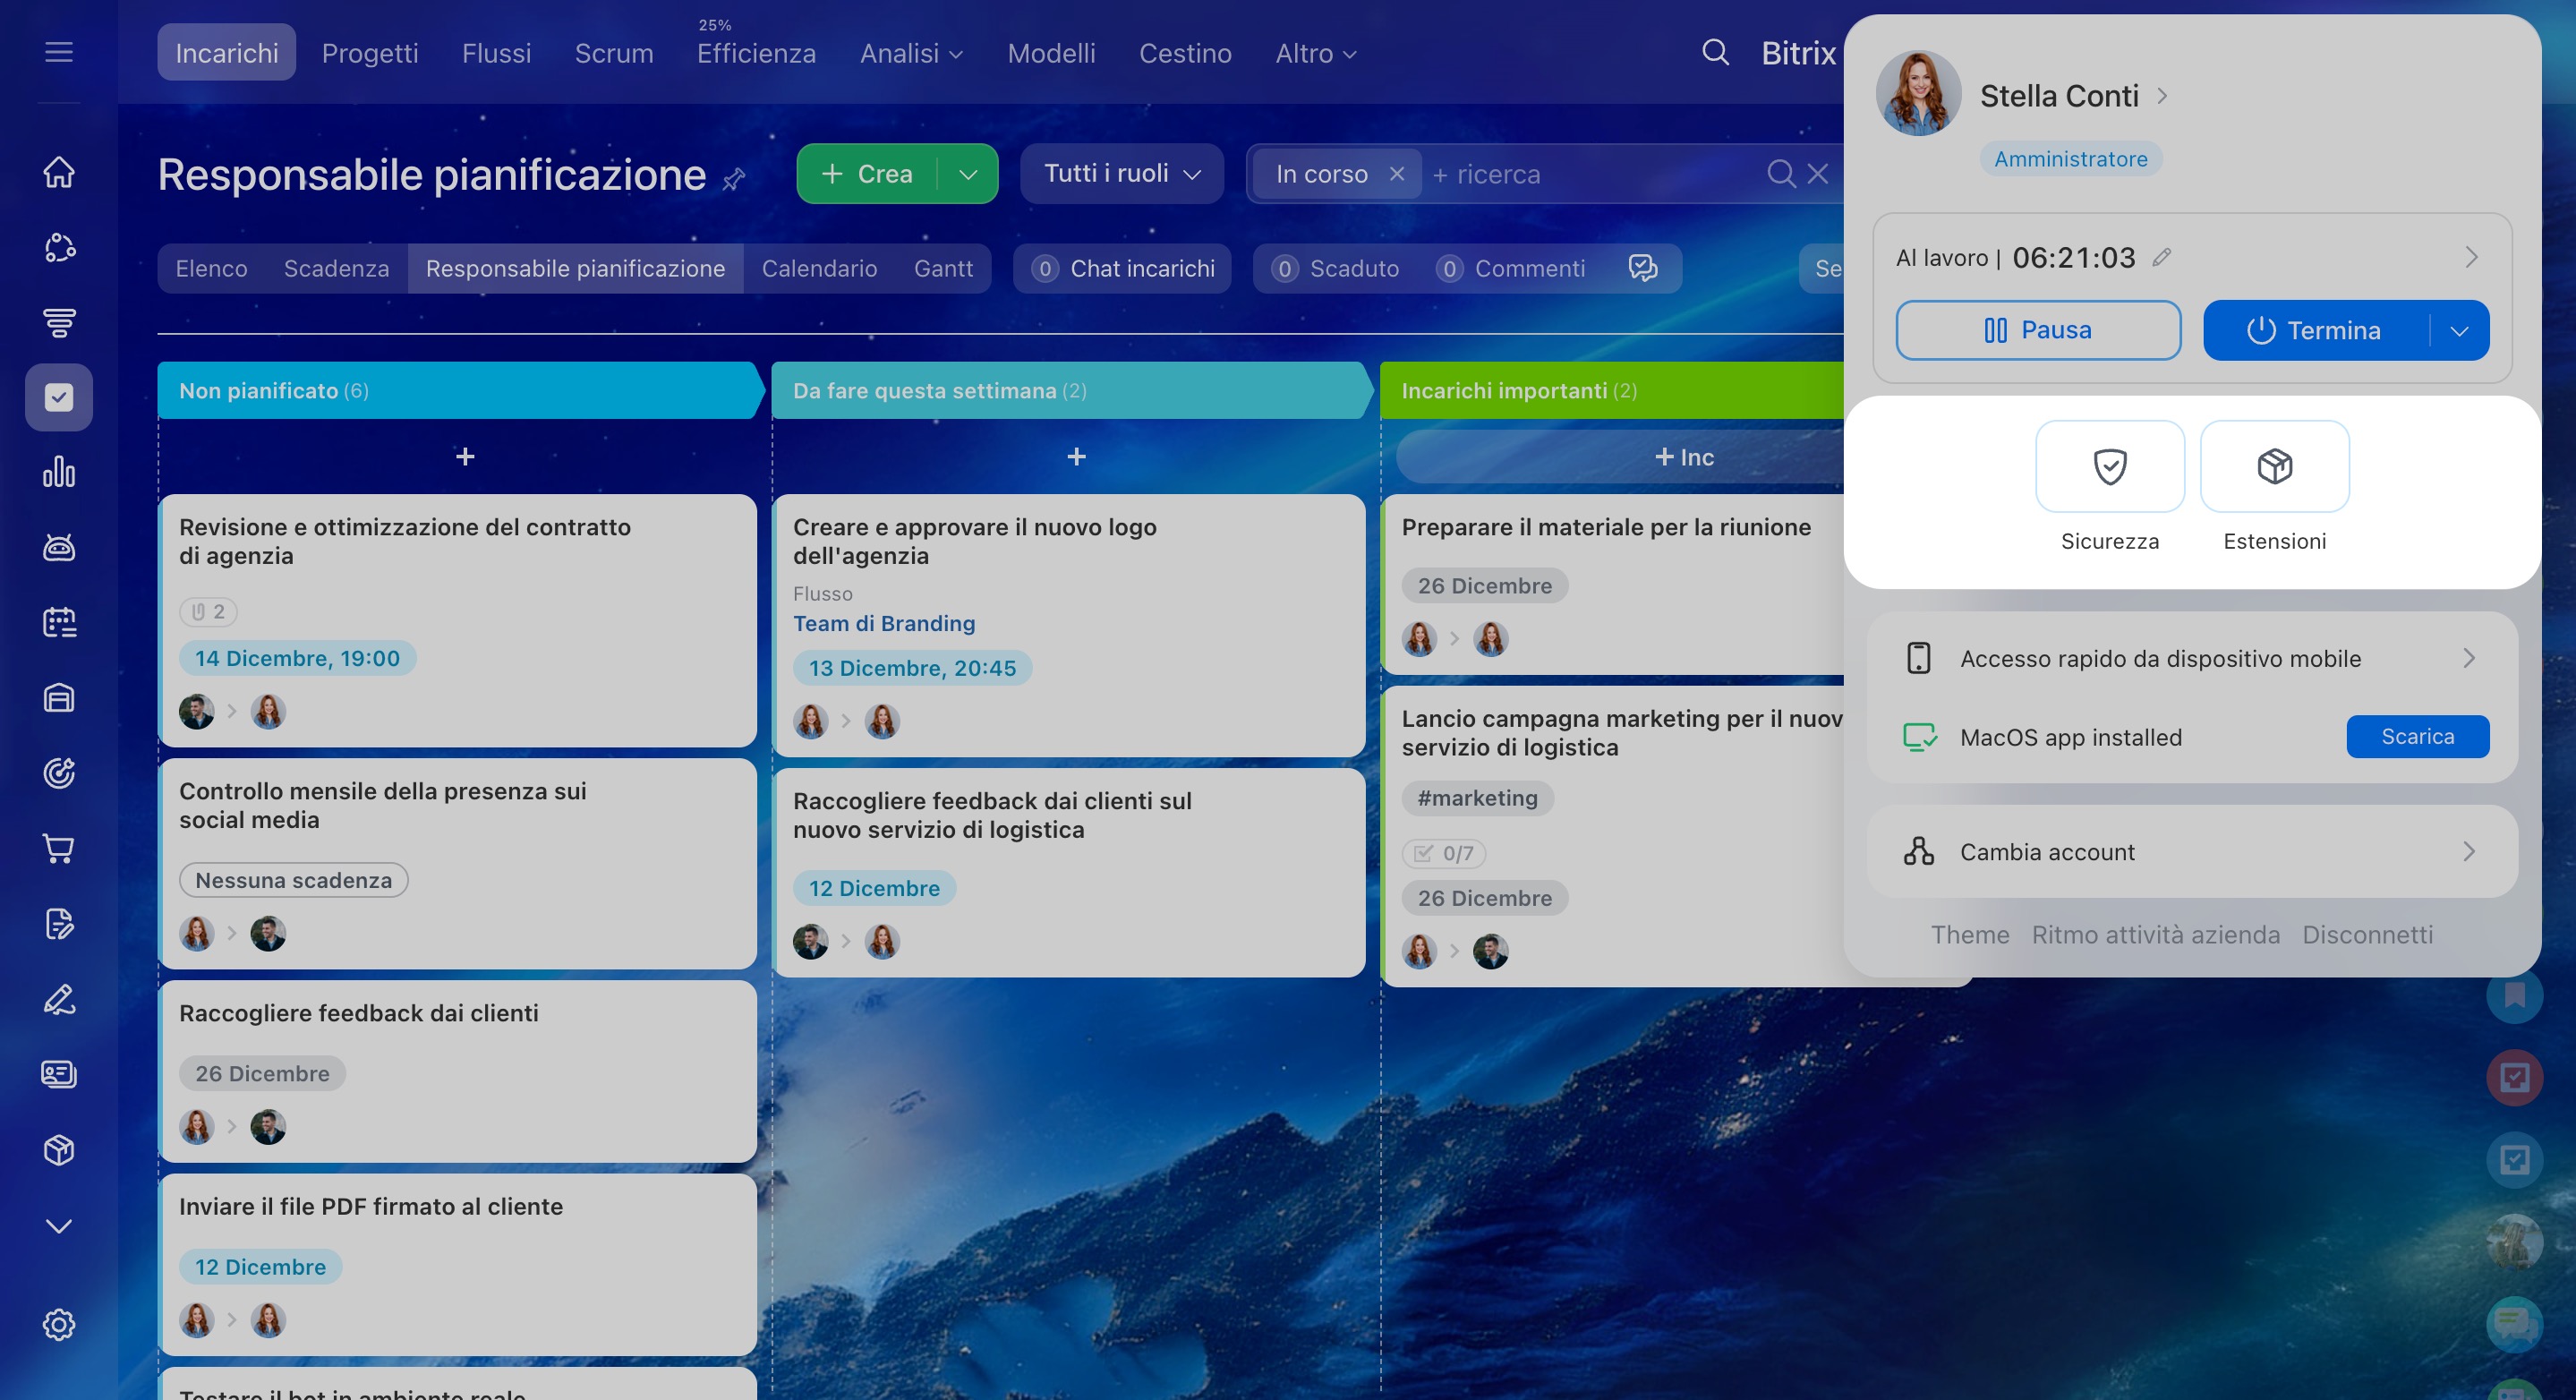This screenshot has width=2576, height=1400.
Task: Open the Estensioni cube icon
Action: point(2274,467)
